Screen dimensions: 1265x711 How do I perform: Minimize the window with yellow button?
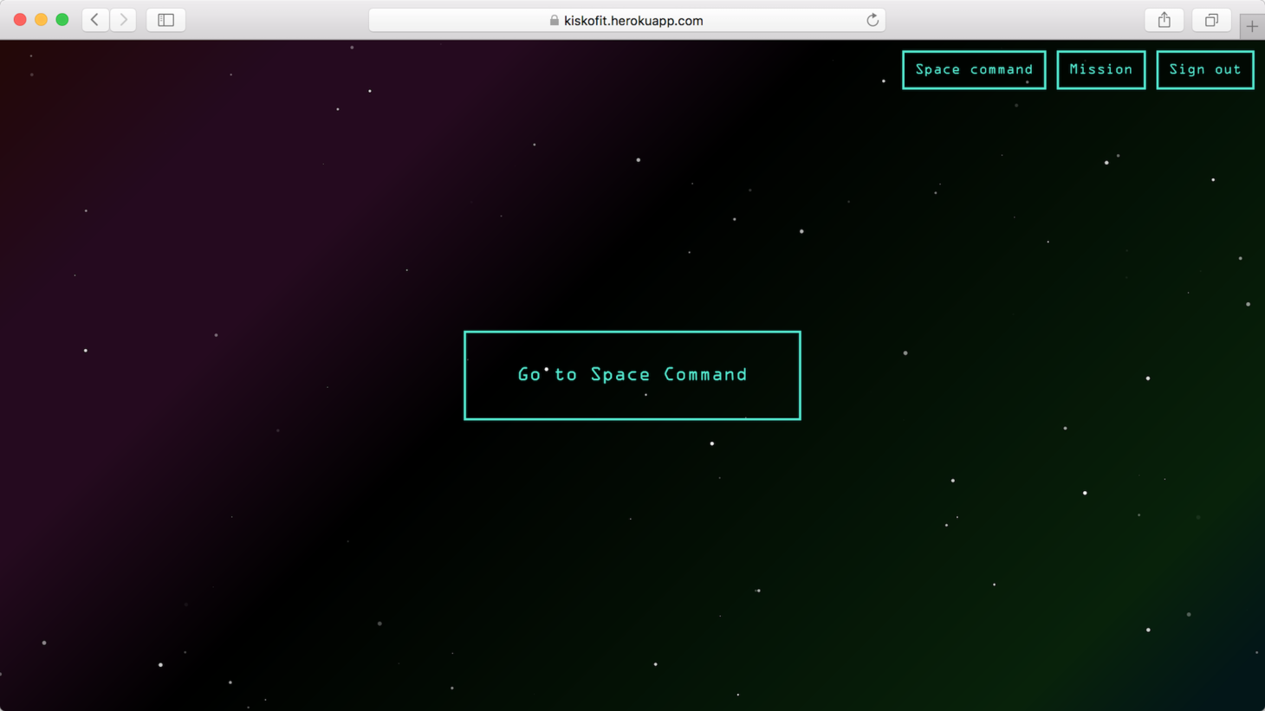coord(41,19)
